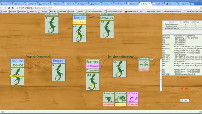Click the стоп button
The width and height of the screenshot is (202, 114).
pyautogui.click(x=185, y=100)
